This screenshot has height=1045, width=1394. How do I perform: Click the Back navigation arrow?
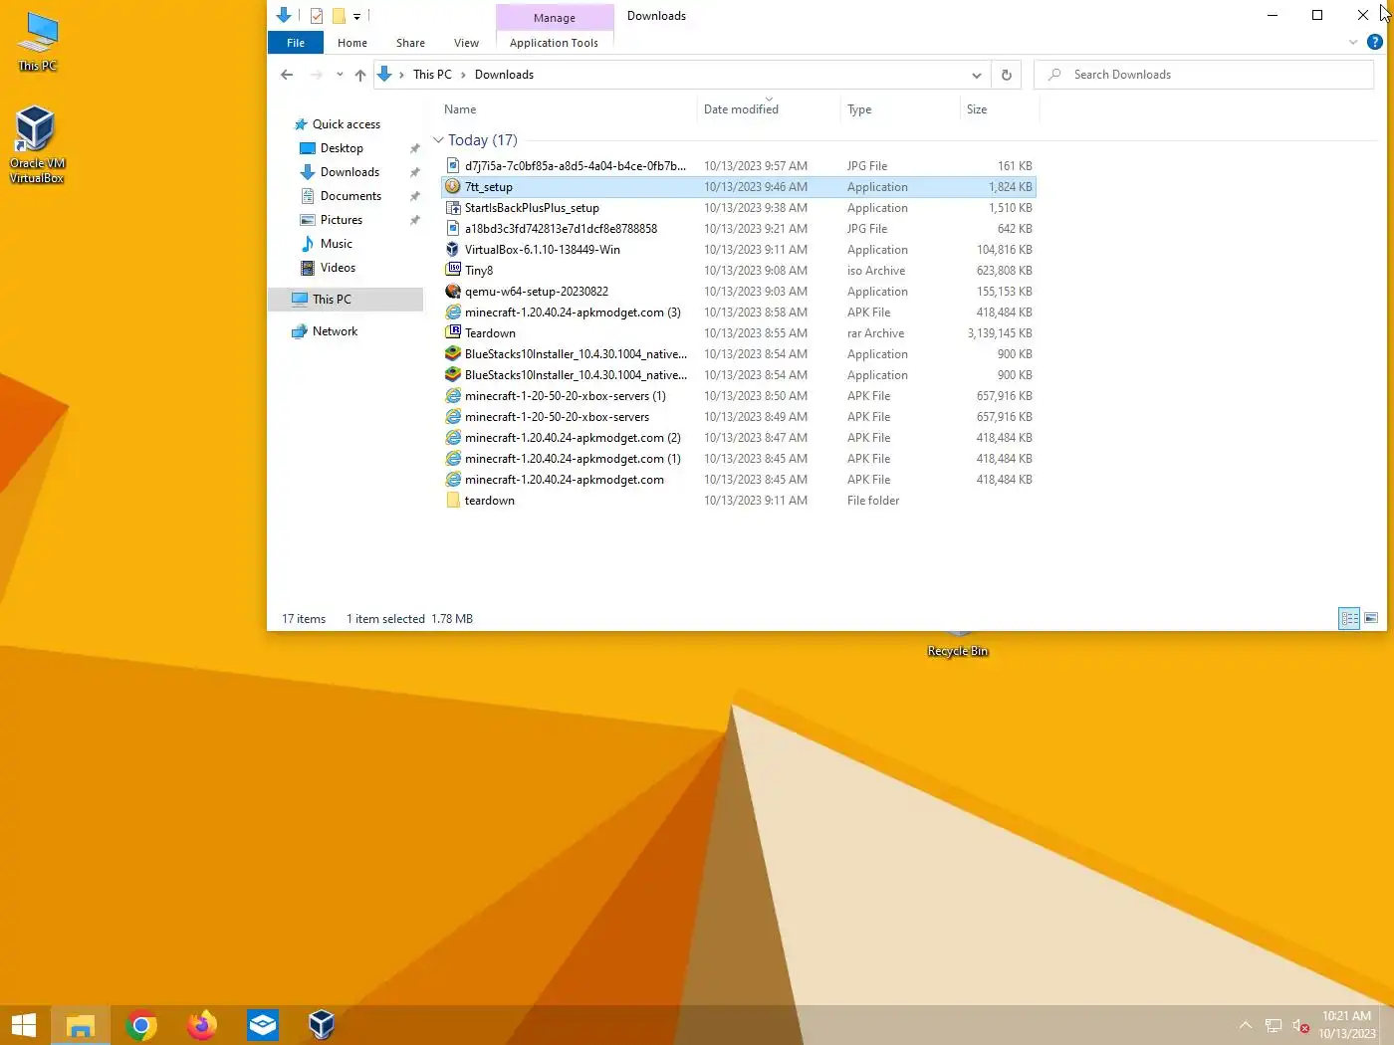[287, 75]
